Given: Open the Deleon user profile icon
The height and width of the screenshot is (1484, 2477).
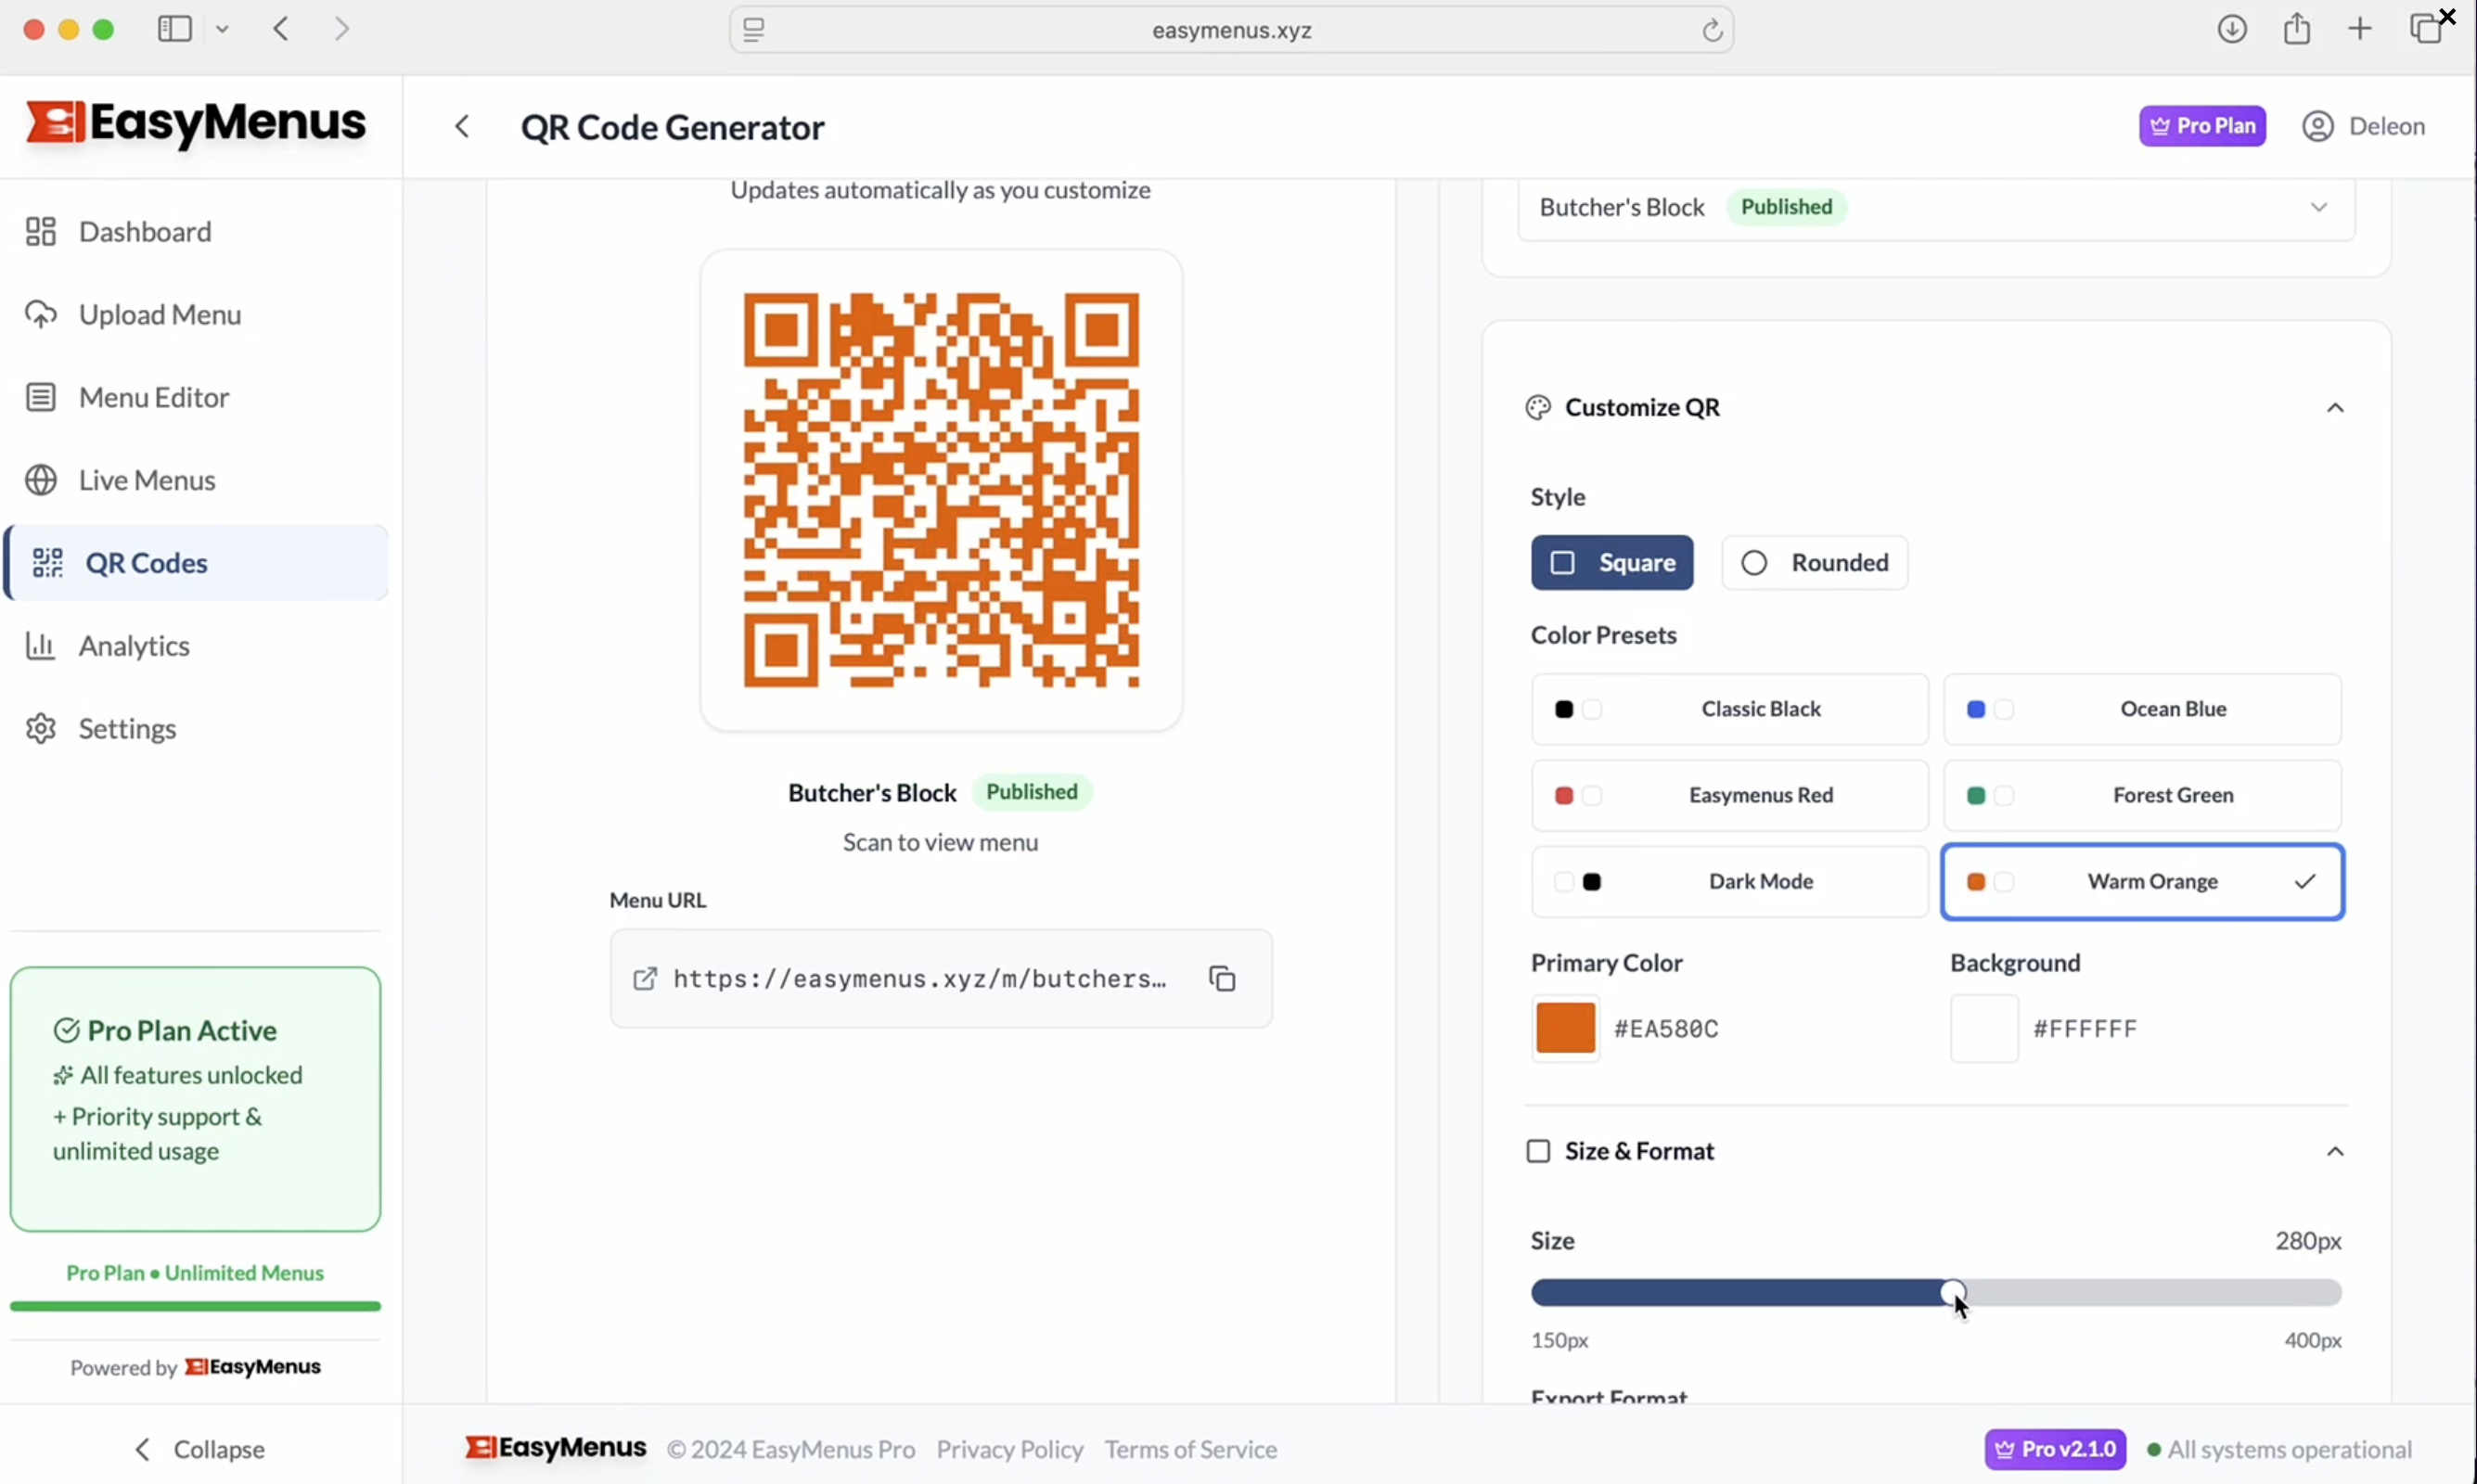Looking at the screenshot, I should point(2317,127).
